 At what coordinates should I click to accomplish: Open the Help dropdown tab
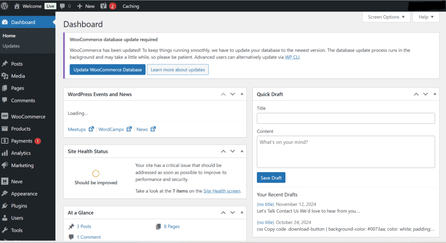point(426,17)
